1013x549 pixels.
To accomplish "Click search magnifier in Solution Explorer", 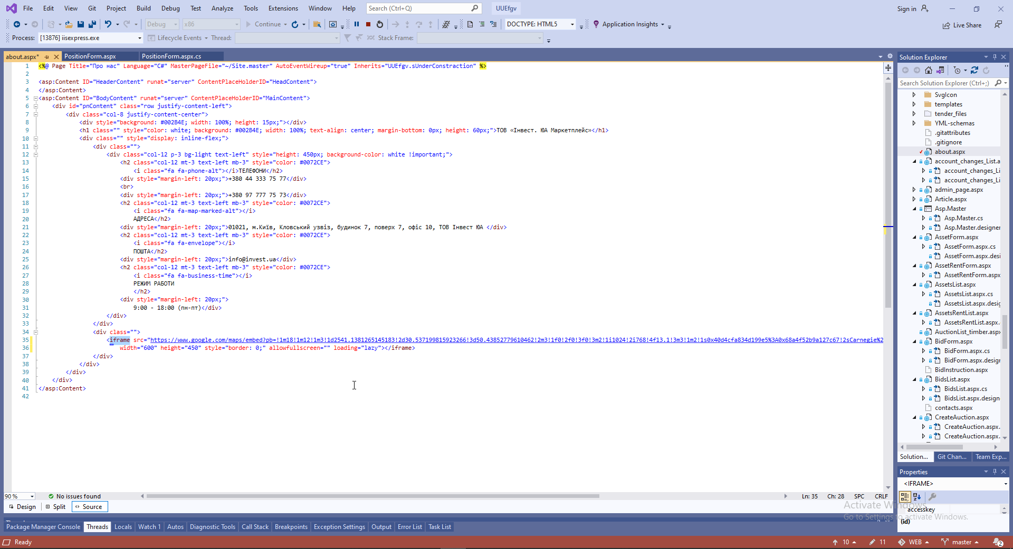I will 998,83.
